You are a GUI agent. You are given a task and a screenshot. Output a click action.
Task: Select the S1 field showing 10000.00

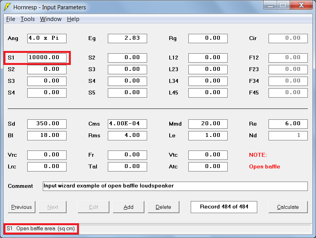47,58
